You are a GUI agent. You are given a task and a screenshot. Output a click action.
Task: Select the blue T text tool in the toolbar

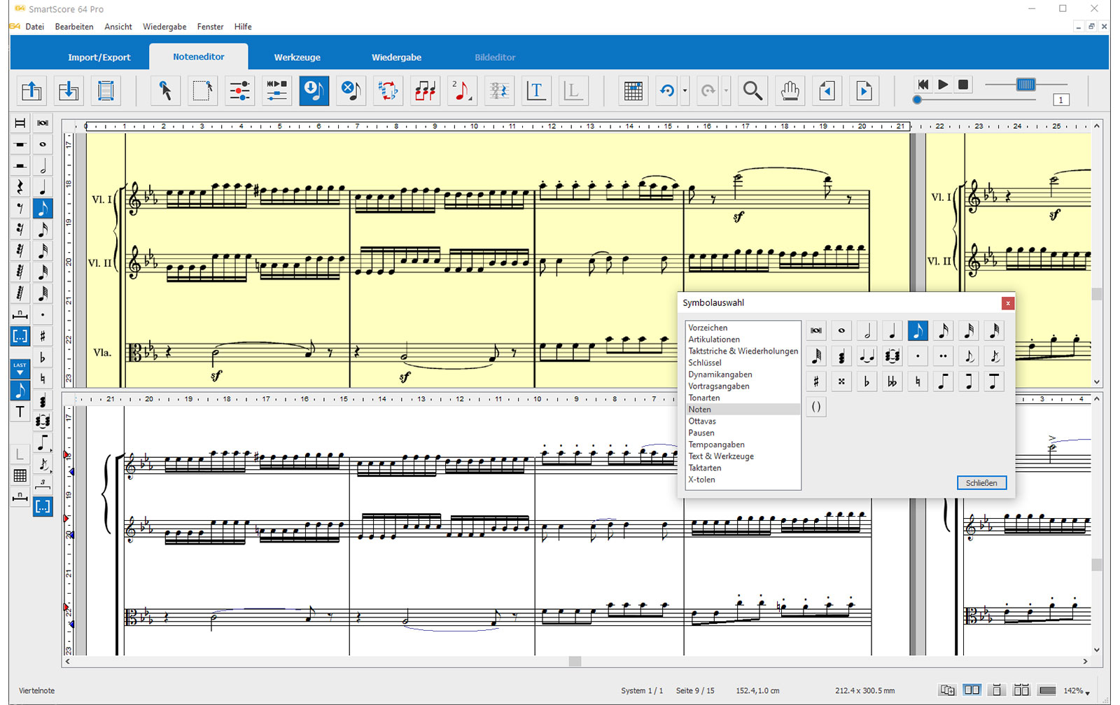(536, 91)
